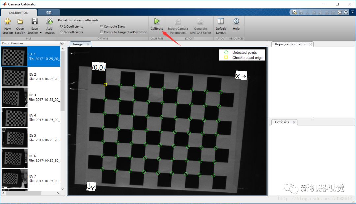Open Help in the toolstrip

point(236,24)
